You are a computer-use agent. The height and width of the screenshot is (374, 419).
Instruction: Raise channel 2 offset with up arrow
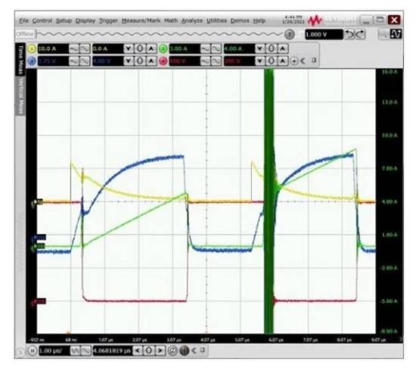coord(283,48)
